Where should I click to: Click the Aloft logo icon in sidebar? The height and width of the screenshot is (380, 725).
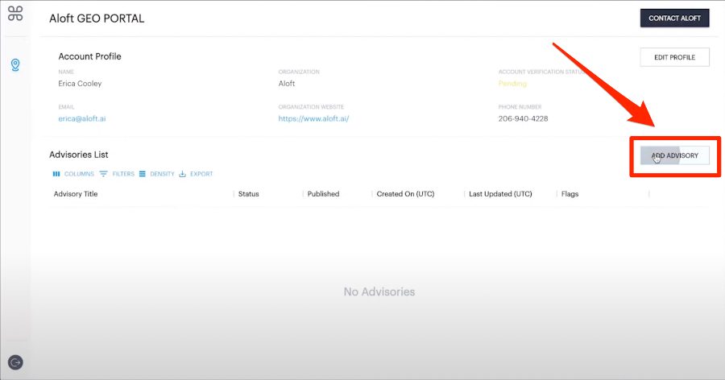coord(14,14)
